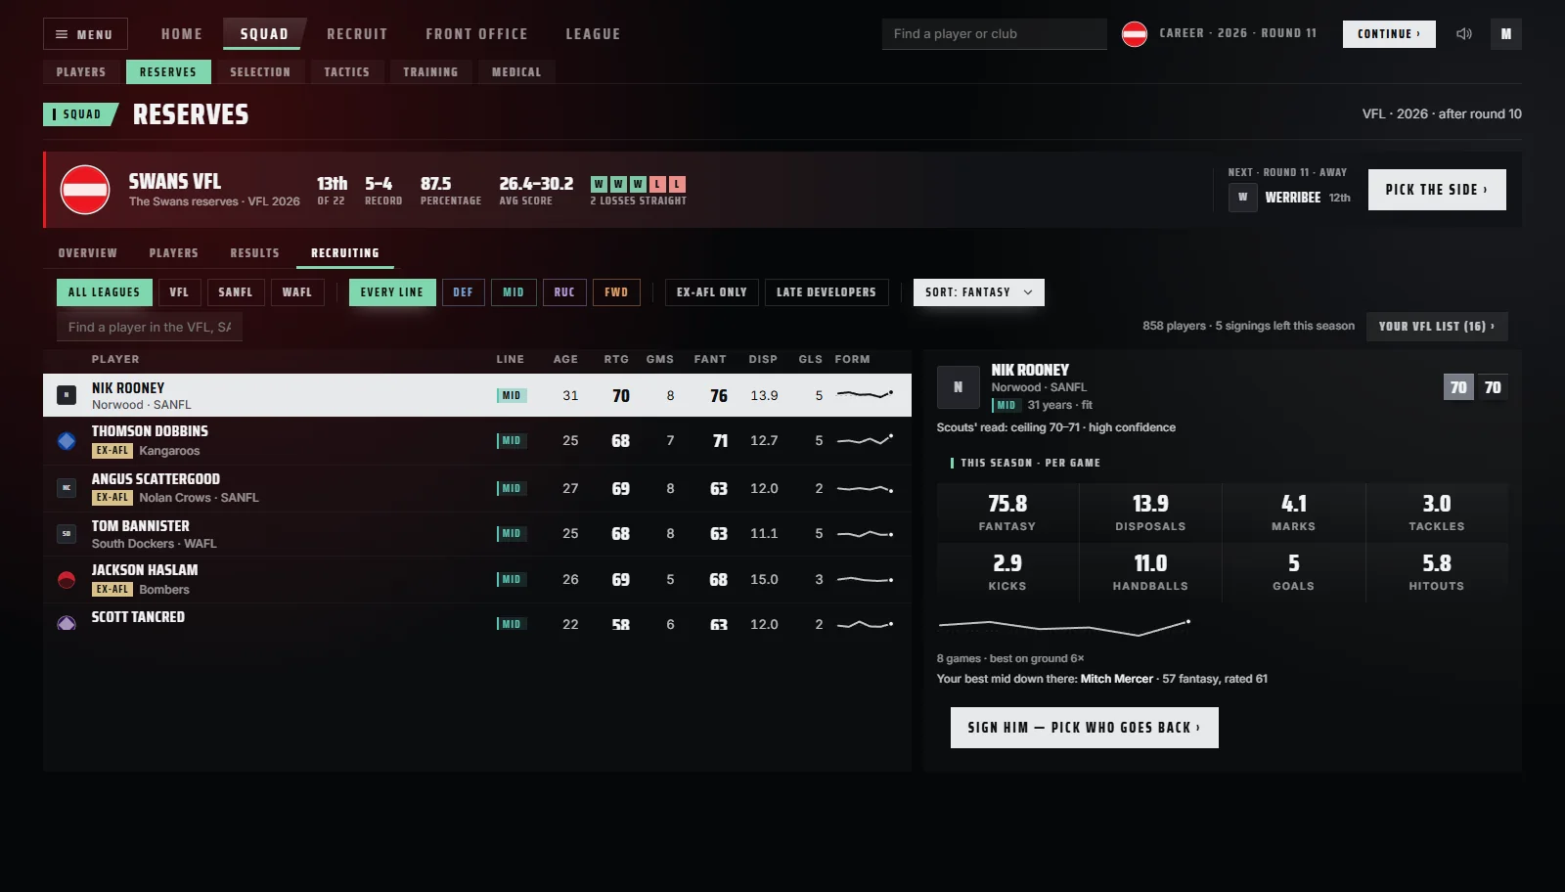Open the hamburger MENU button

coord(85,34)
